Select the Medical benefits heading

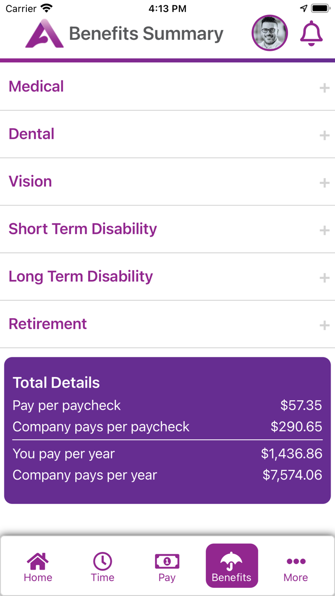(36, 87)
